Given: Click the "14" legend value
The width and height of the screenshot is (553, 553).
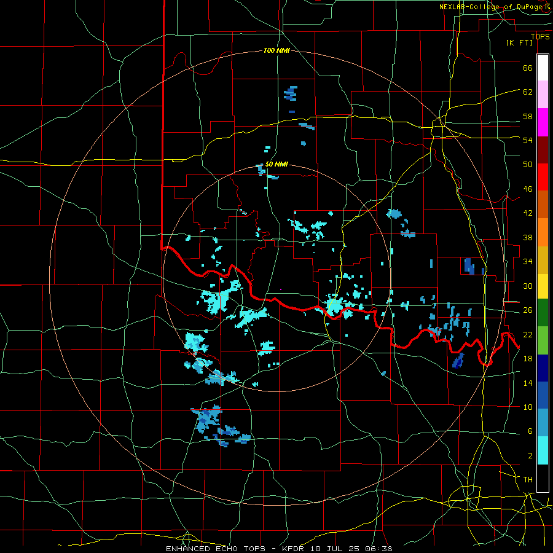Looking at the screenshot, I should pyautogui.click(x=528, y=383).
